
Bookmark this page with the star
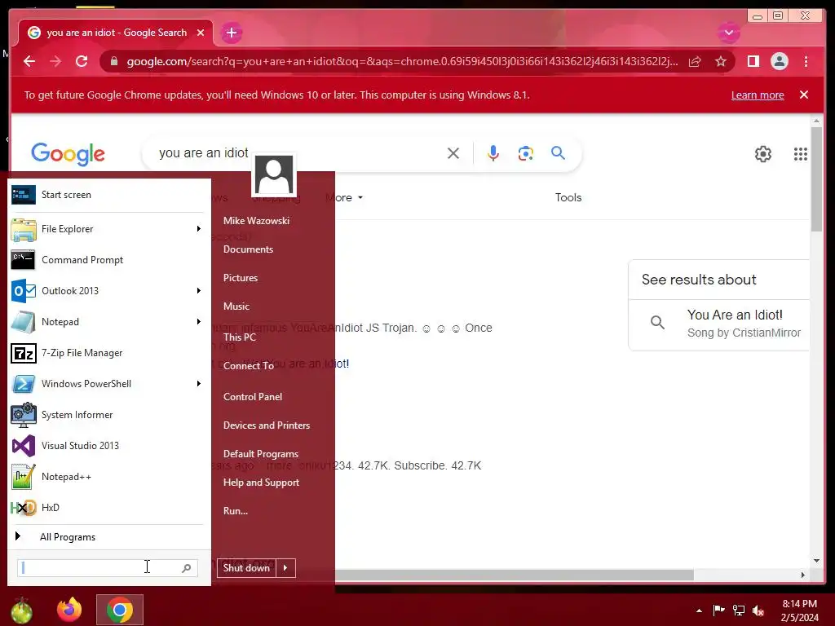tap(721, 61)
